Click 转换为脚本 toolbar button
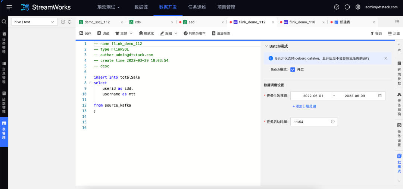Viewport: 403px width, 189px height. click(194, 34)
